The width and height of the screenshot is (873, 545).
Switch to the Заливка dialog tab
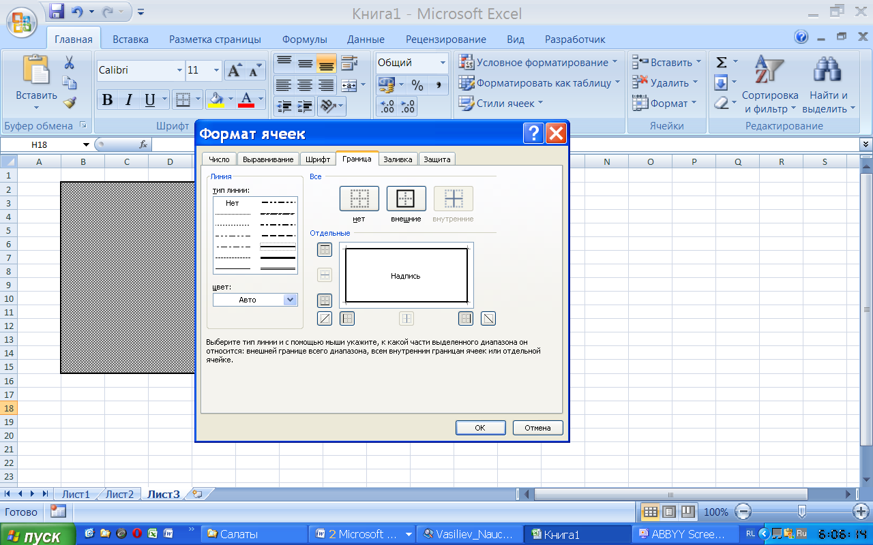(398, 159)
